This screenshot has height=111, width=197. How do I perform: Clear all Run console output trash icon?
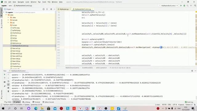click(8, 91)
